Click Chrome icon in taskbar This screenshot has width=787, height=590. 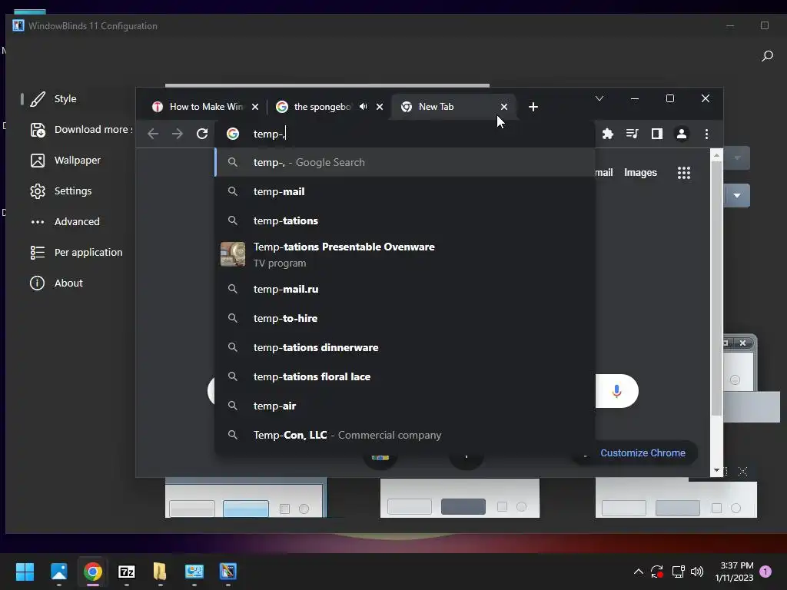[93, 572]
